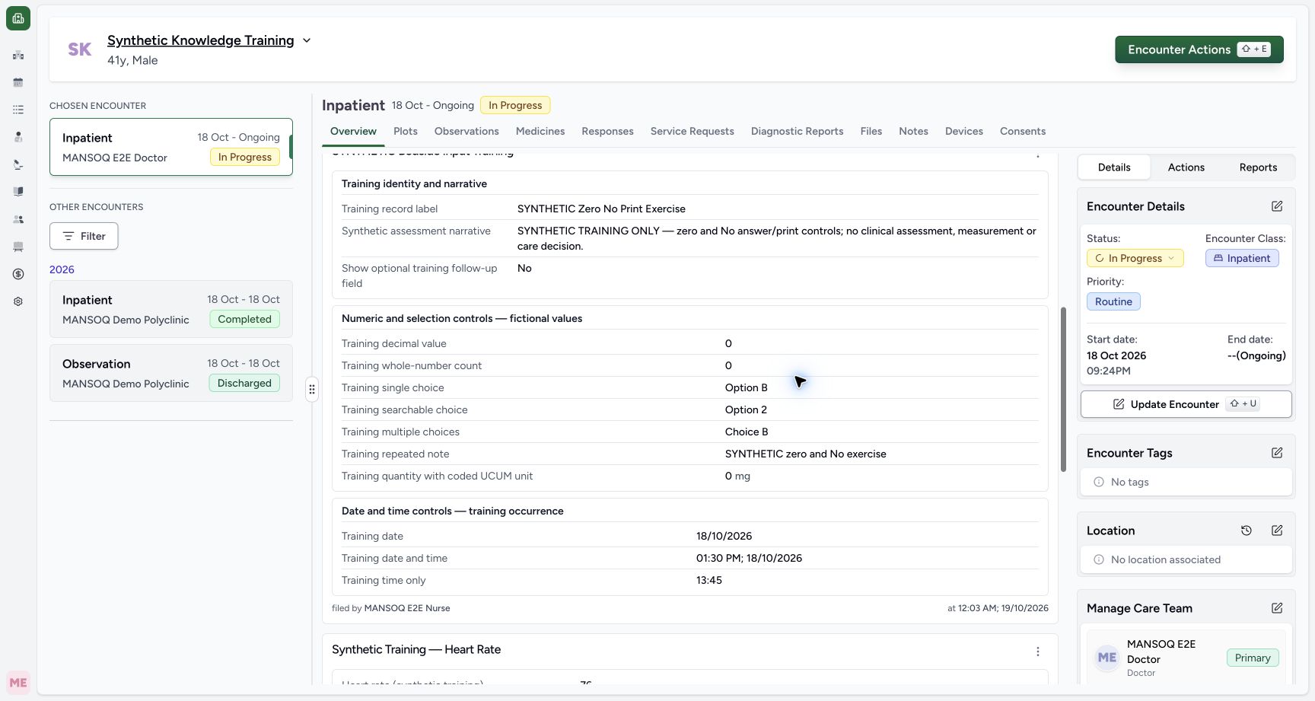Open options menu for Heart Rate card
Image resolution: width=1315 pixels, height=701 pixels.
[1038, 652]
